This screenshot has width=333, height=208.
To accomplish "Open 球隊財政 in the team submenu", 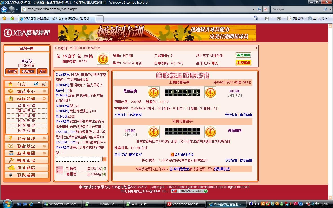I will click(x=27, y=121).
